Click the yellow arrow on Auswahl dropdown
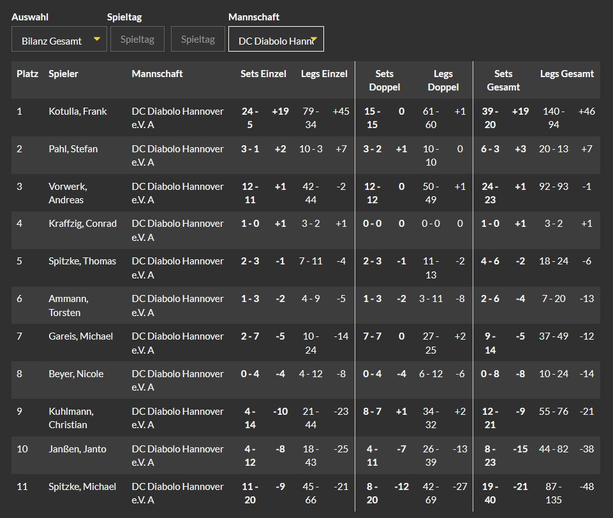The image size is (613, 518). (x=97, y=39)
